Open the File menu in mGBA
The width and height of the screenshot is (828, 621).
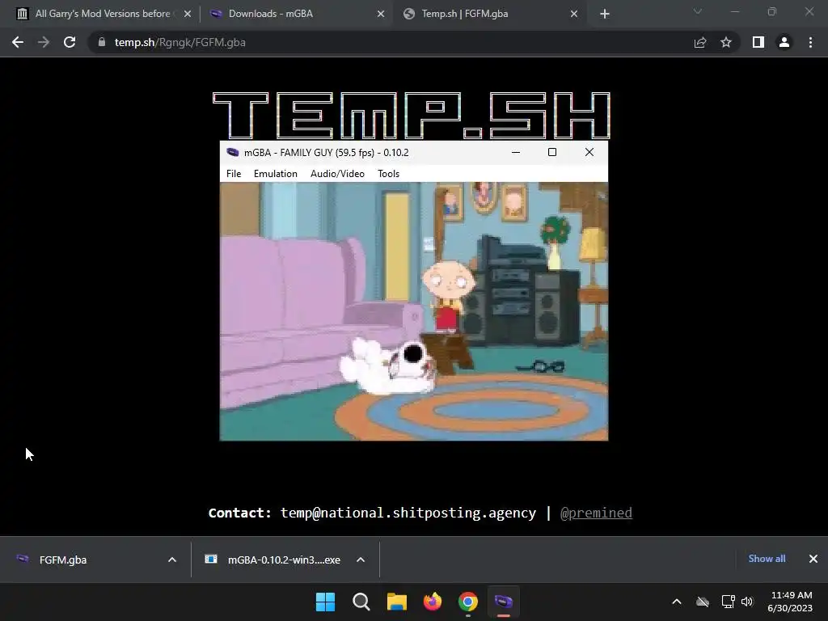(234, 174)
